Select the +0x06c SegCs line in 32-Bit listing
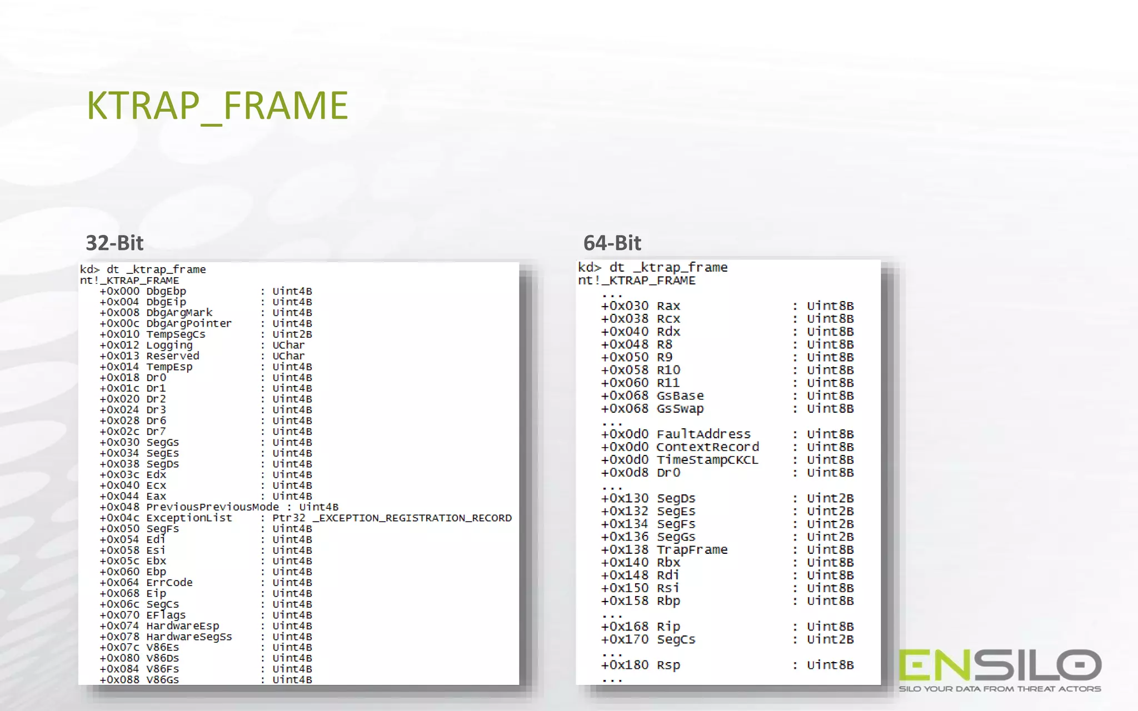 (206, 604)
